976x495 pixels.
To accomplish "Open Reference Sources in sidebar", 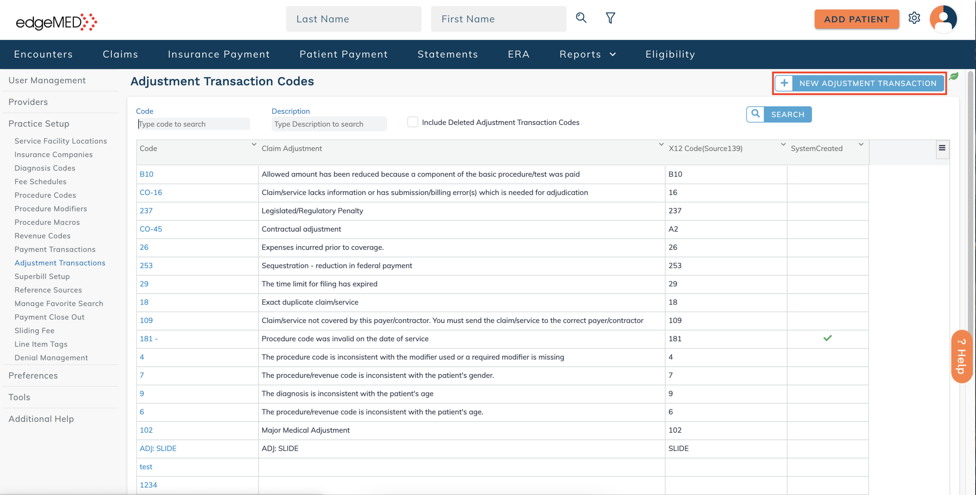I will pos(48,290).
